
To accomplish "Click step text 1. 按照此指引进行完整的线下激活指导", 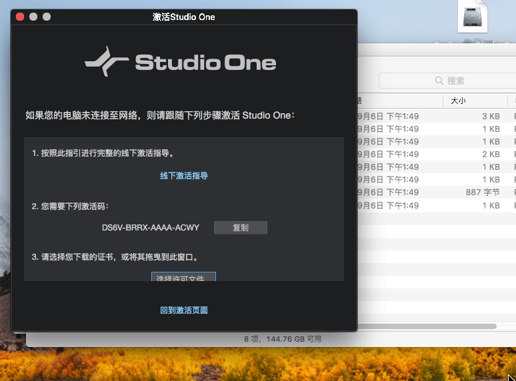I will pos(103,153).
